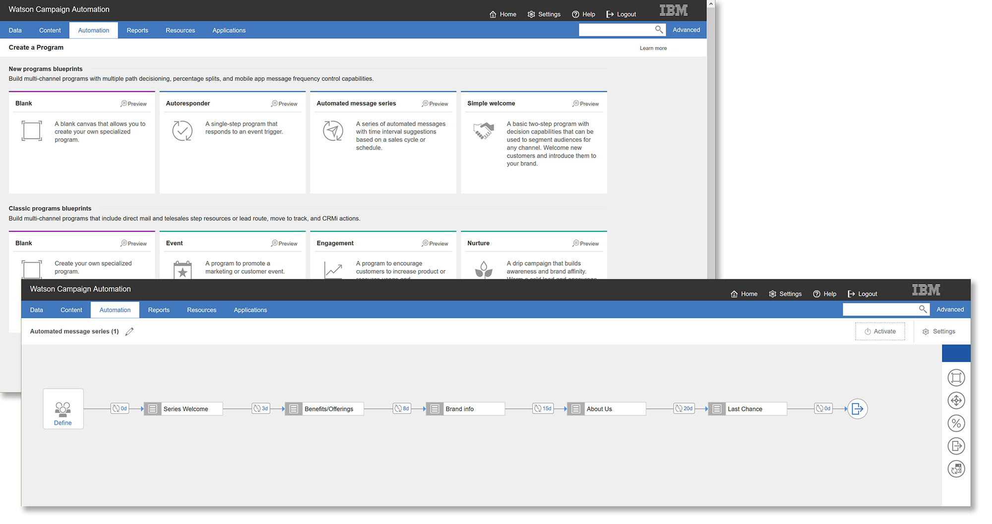Preview the Autoresponder blueprint
992x524 pixels.
pyautogui.click(x=285, y=104)
